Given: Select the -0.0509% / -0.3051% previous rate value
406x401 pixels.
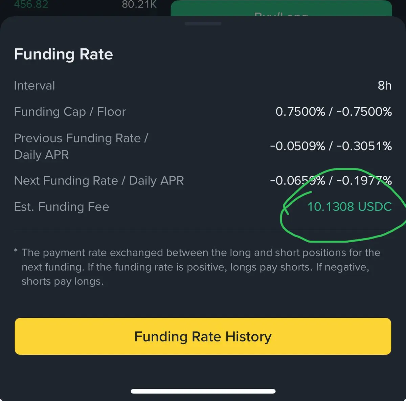Looking at the screenshot, I should coord(331,146).
